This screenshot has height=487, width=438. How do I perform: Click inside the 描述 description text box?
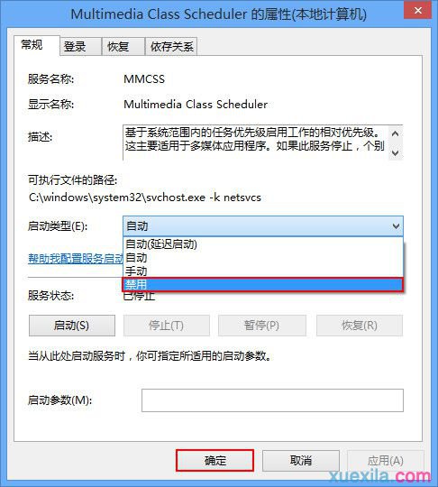[x=256, y=142]
